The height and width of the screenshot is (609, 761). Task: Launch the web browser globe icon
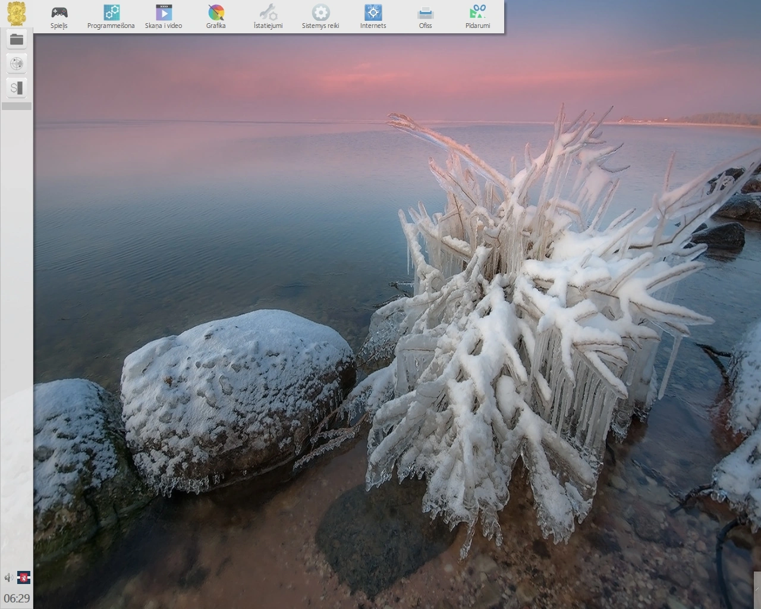pyautogui.click(x=17, y=64)
